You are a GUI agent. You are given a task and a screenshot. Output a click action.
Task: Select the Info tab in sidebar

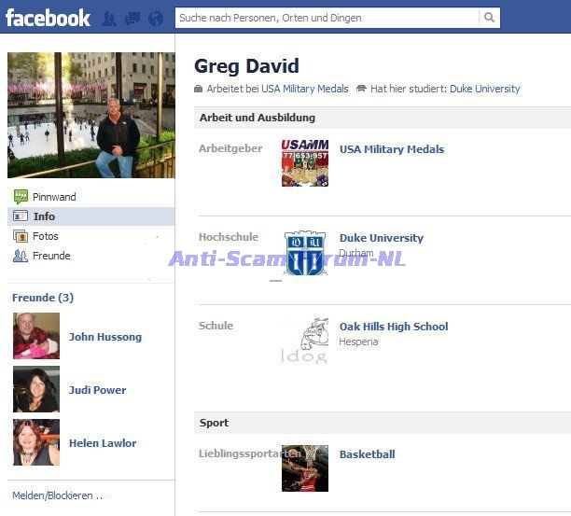tap(91, 216)
